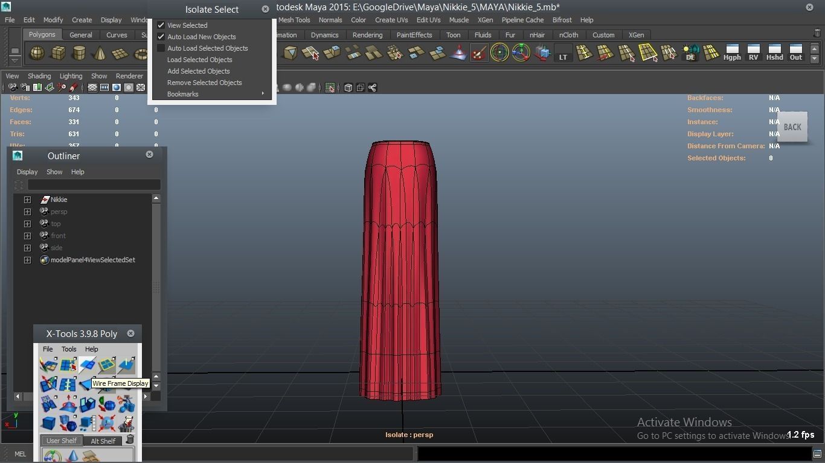Screen dimensions: 825x463
Task: Open the Mesh Tools menu
Action: pos(294,20)
